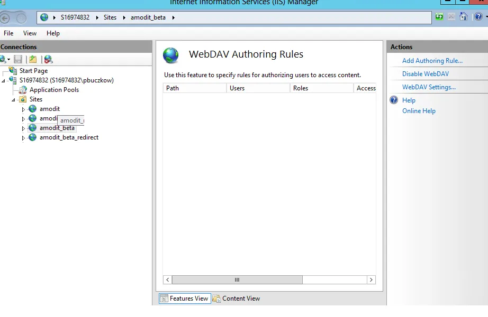Click the Features View tab icon
Viewport: 488px width, 317px height.
(164, 299)
